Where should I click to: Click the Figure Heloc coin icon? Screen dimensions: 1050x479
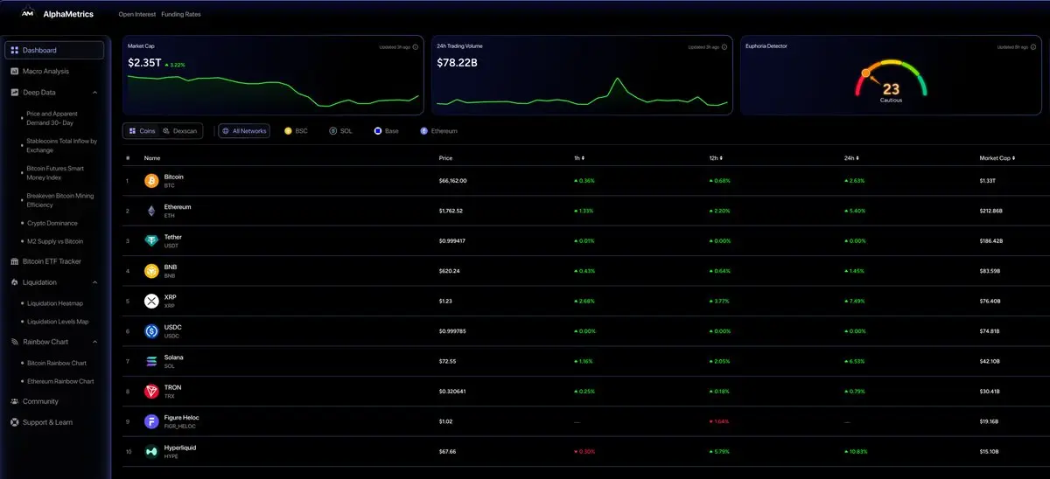[150, 421]
